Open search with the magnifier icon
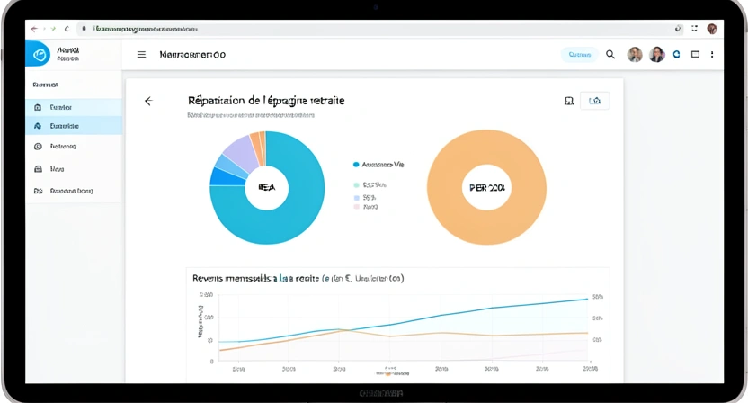Image resolution: width=748 pixels, height=403 pixels. pos(610,55)
